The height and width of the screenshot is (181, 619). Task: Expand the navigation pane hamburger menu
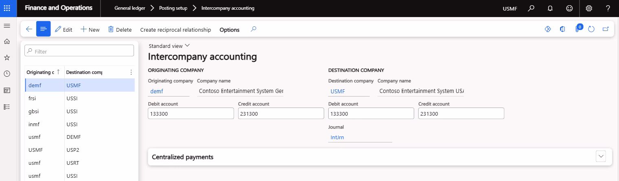(7, 26)
